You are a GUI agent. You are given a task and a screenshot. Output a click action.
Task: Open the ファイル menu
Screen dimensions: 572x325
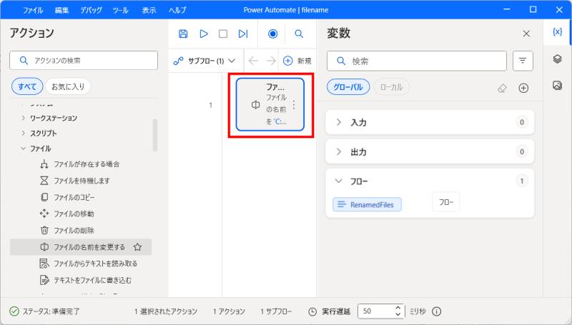33,10
